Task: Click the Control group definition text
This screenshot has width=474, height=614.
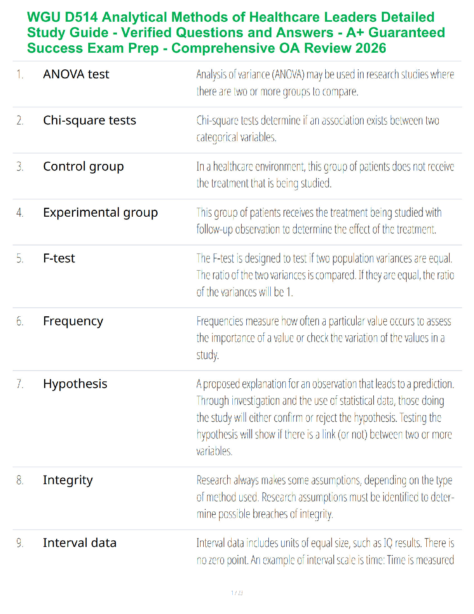Action: 325,175
